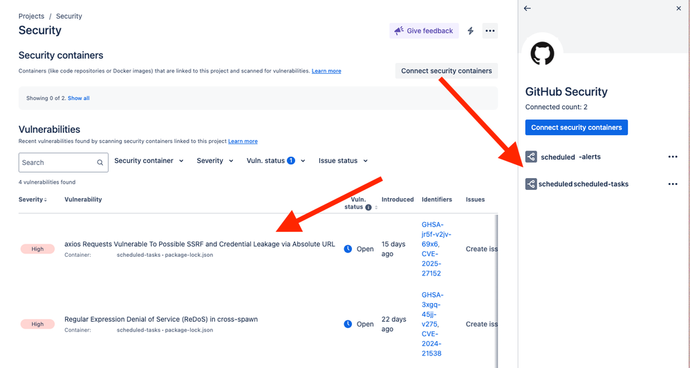Screen dimensions: 690x368
Task: Click the Connected count: 2 text
Action: pyautogui.click(x=557, y=107)
